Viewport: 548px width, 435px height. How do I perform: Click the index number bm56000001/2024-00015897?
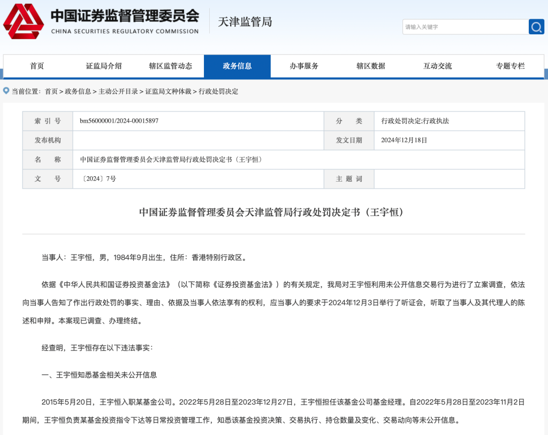point(119,121)
